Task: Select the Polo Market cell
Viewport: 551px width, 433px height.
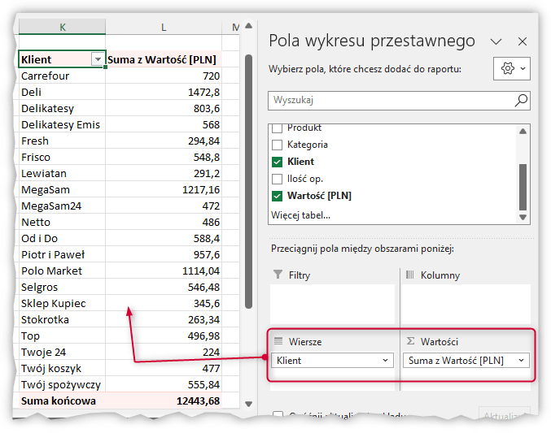Action: [x=62, y=271]
